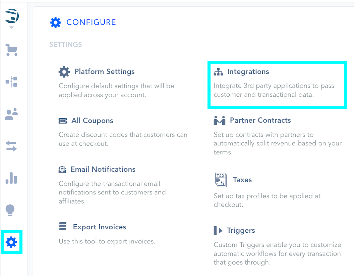Open Triggers configuration
Image resolution: width=354 pixels, height=276 pixels.
tap(241, 230)
